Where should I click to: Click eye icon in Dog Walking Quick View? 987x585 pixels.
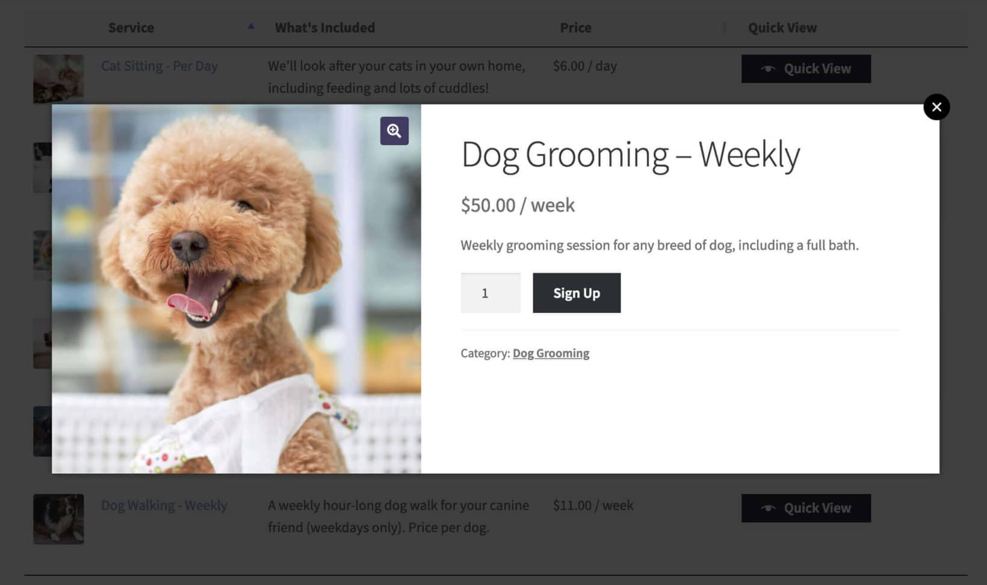[x=768, y=508]
